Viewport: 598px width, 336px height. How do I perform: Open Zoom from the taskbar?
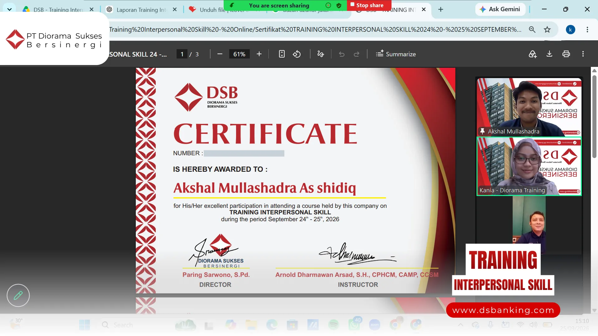coord(374,325)
